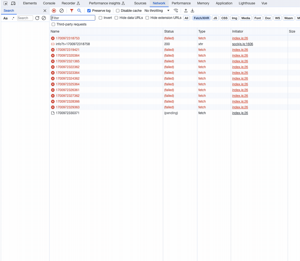Image resolution: width=300 pixels, height=261 pixels.
Task: Open network search with the magnifier icon
Action: [x=79, y=11]
